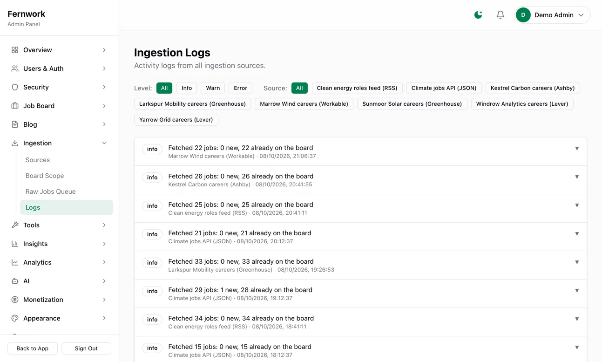Filter by Sunmoor Solar careers (Greenhouse)

click(412, 104)
